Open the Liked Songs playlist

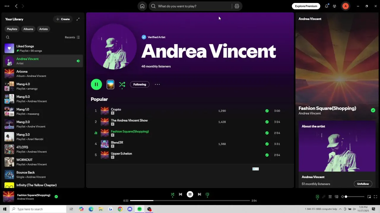(x=43, y=48)
